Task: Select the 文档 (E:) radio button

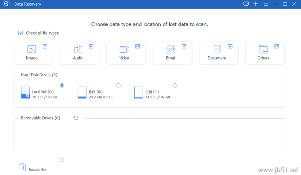Action: [175, 86]
